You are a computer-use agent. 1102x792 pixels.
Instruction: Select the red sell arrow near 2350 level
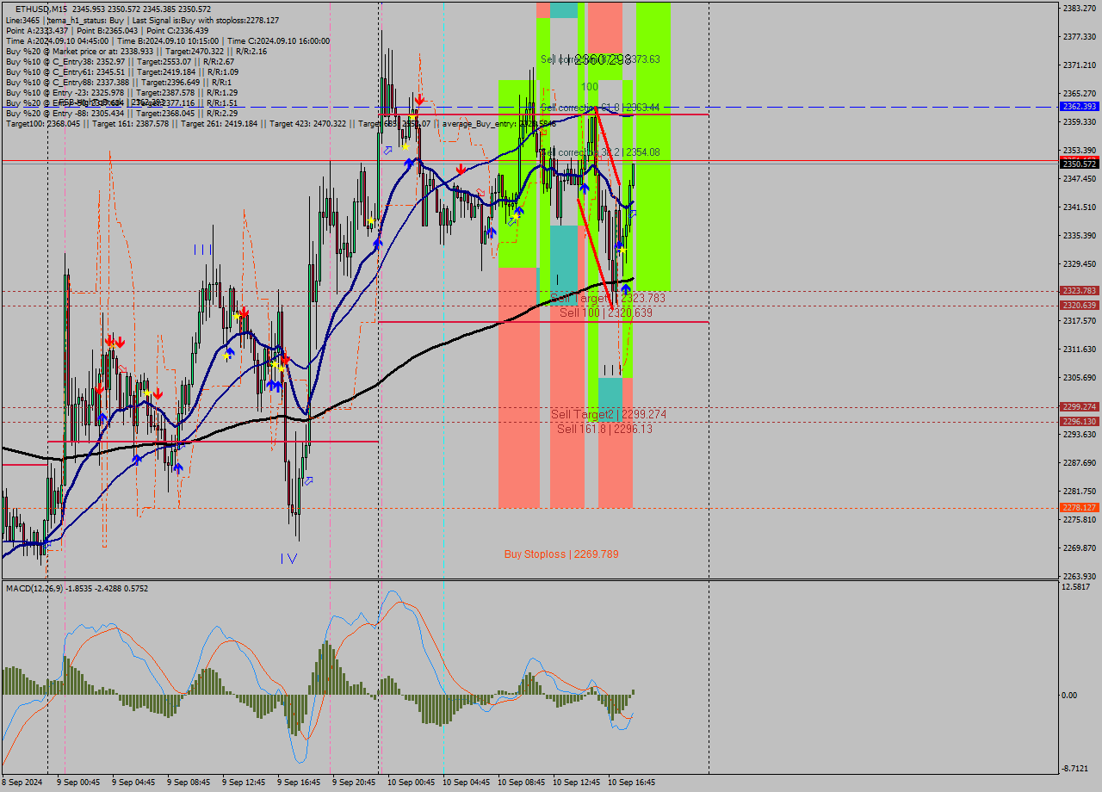[462, 169]
